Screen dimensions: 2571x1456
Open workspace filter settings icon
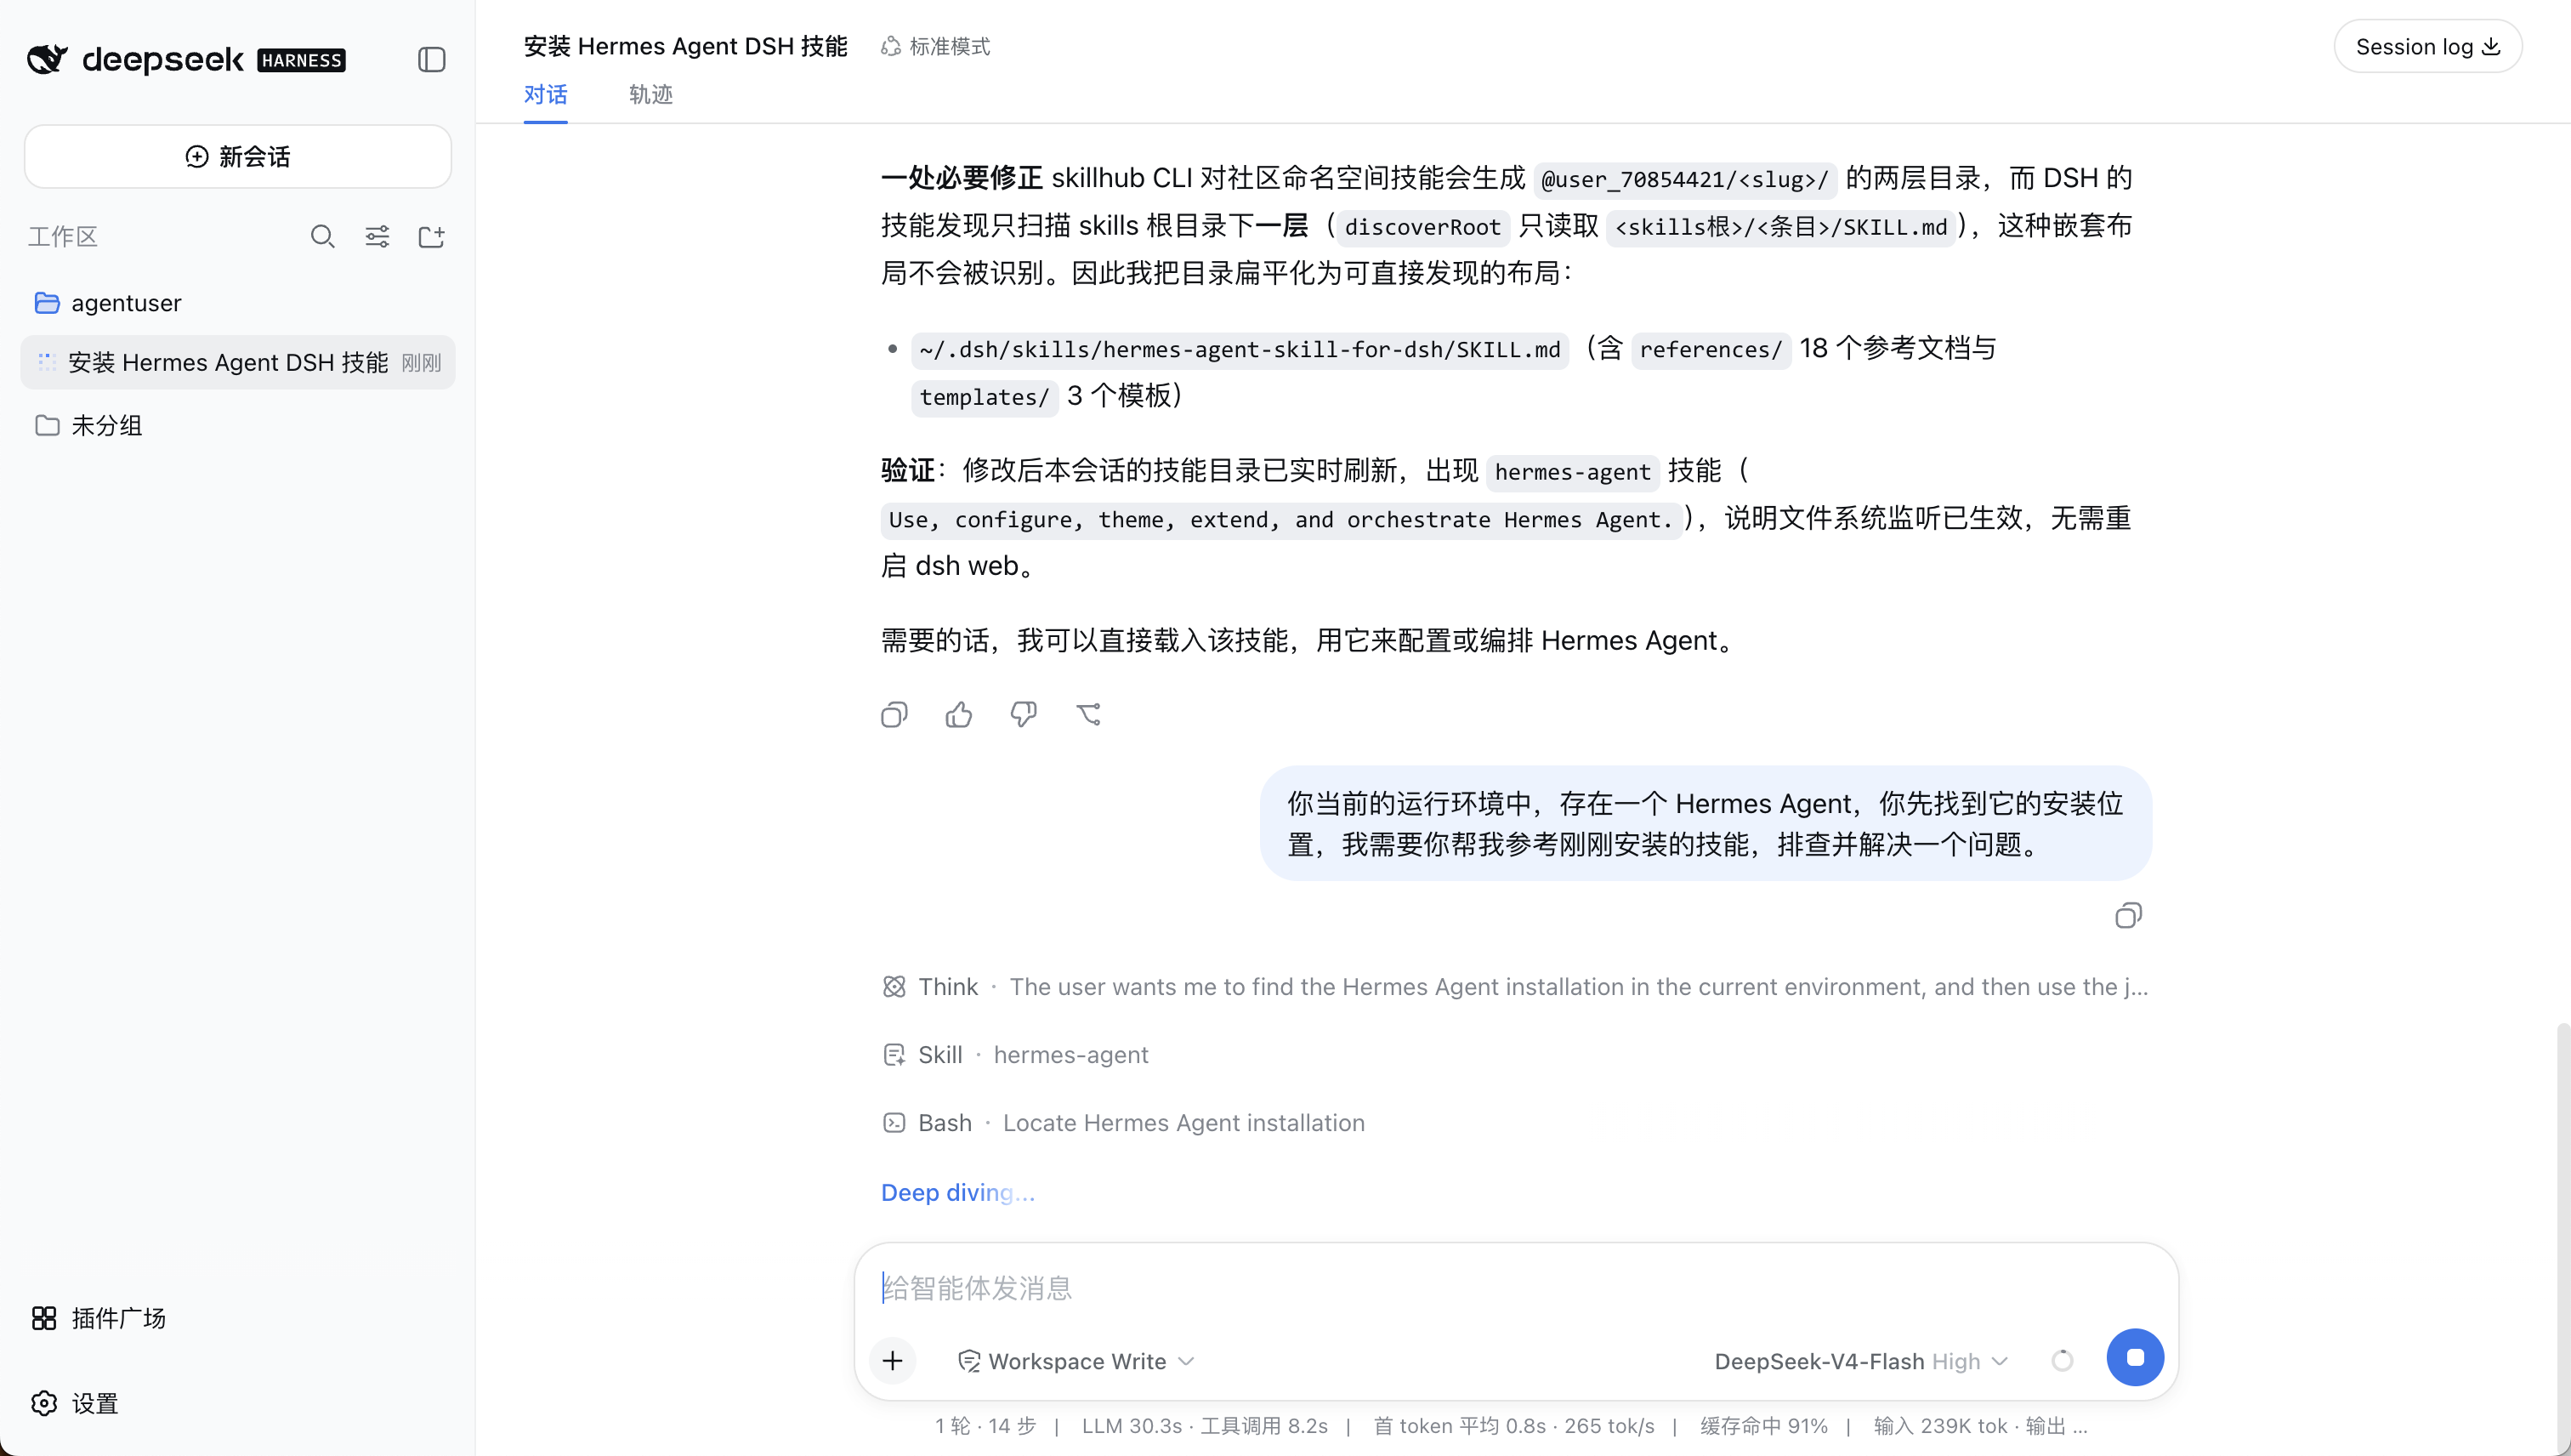[377, 237]
